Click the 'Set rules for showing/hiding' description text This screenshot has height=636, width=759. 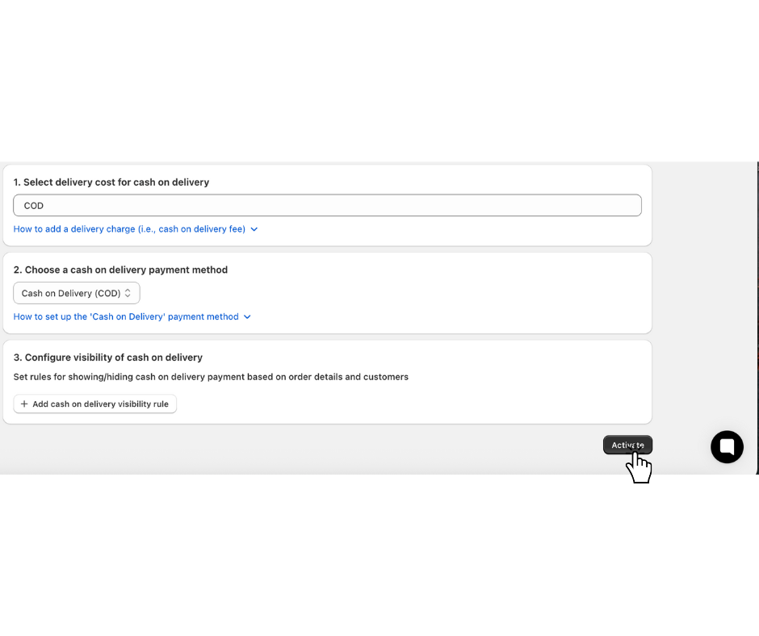point(211,377)
